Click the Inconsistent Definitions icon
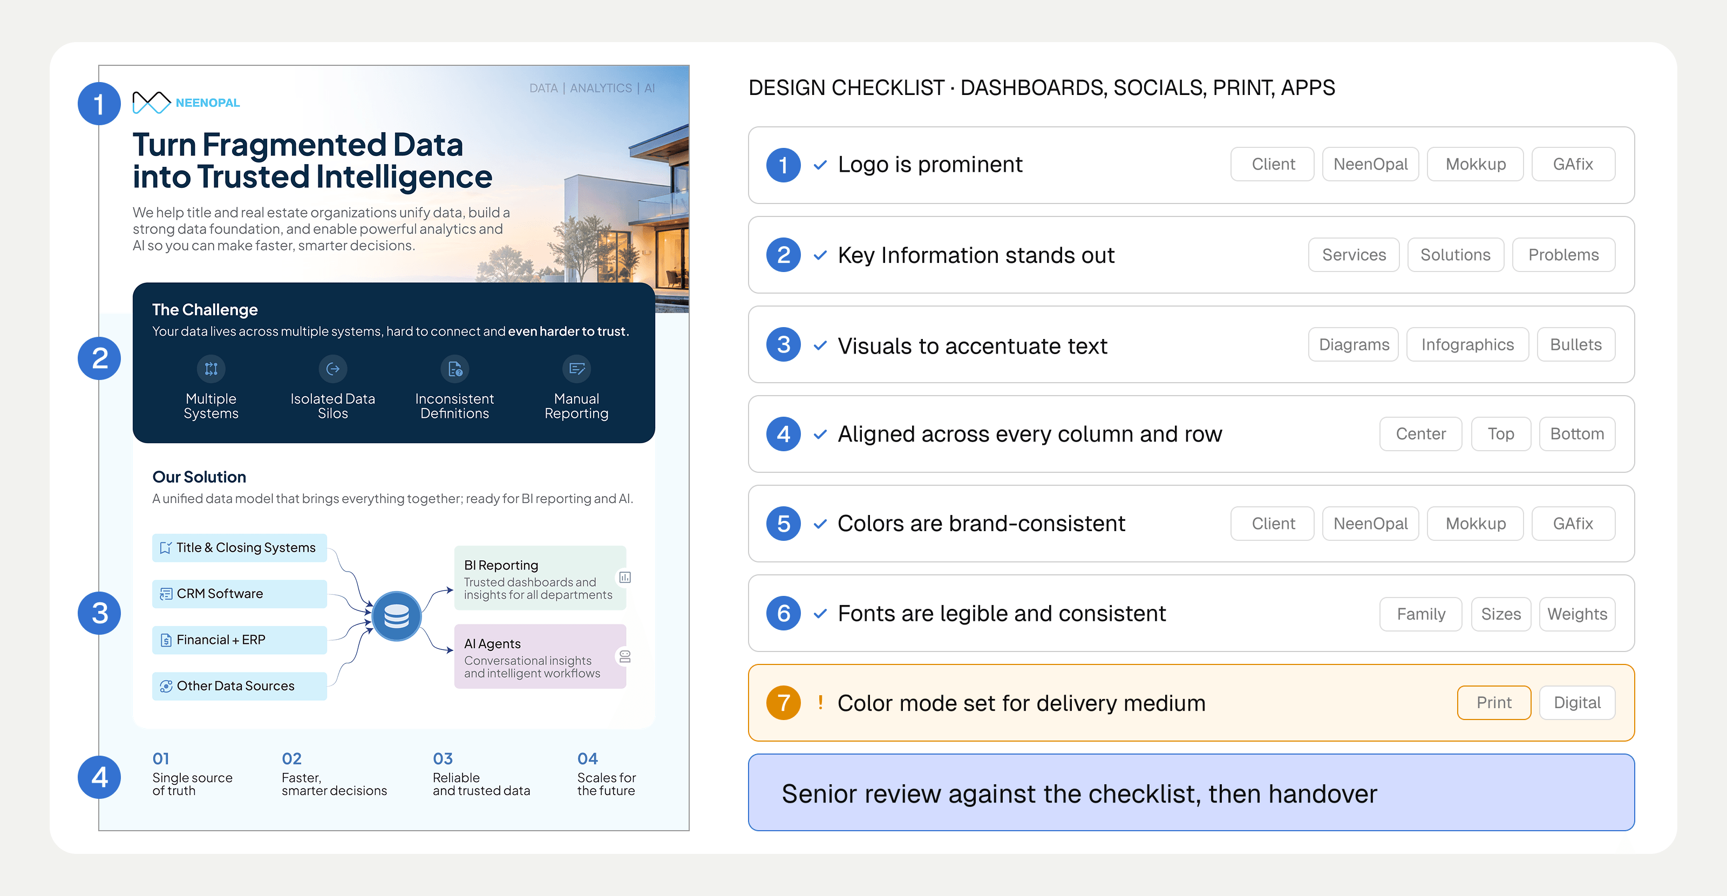 click(x=454, y=369)
